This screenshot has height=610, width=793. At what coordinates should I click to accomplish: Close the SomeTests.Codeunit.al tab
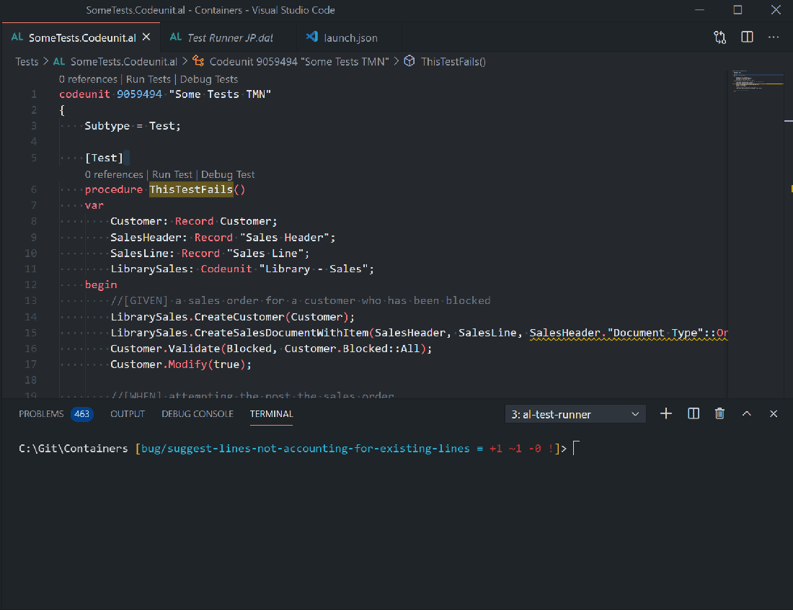pyautogui.click(x=146, y=37)
